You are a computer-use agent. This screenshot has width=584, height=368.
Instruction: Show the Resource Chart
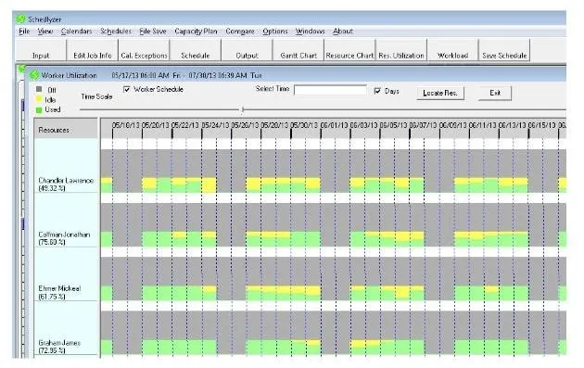(x=349, y=50)
